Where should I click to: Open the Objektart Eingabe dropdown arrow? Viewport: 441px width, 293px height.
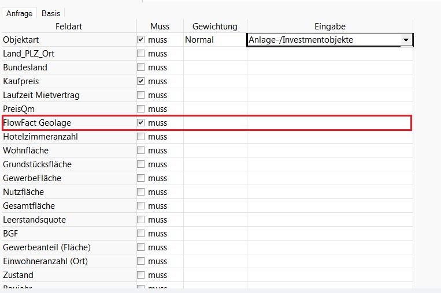pyautogui.click(x=406, y=40)
